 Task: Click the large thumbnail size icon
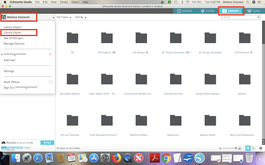239,148
